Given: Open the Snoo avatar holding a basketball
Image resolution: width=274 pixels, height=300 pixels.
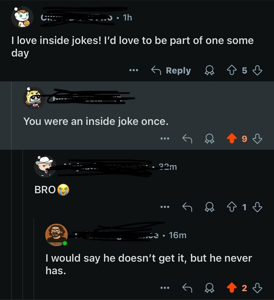Looking at the screenshot, I should pos(22,17).
